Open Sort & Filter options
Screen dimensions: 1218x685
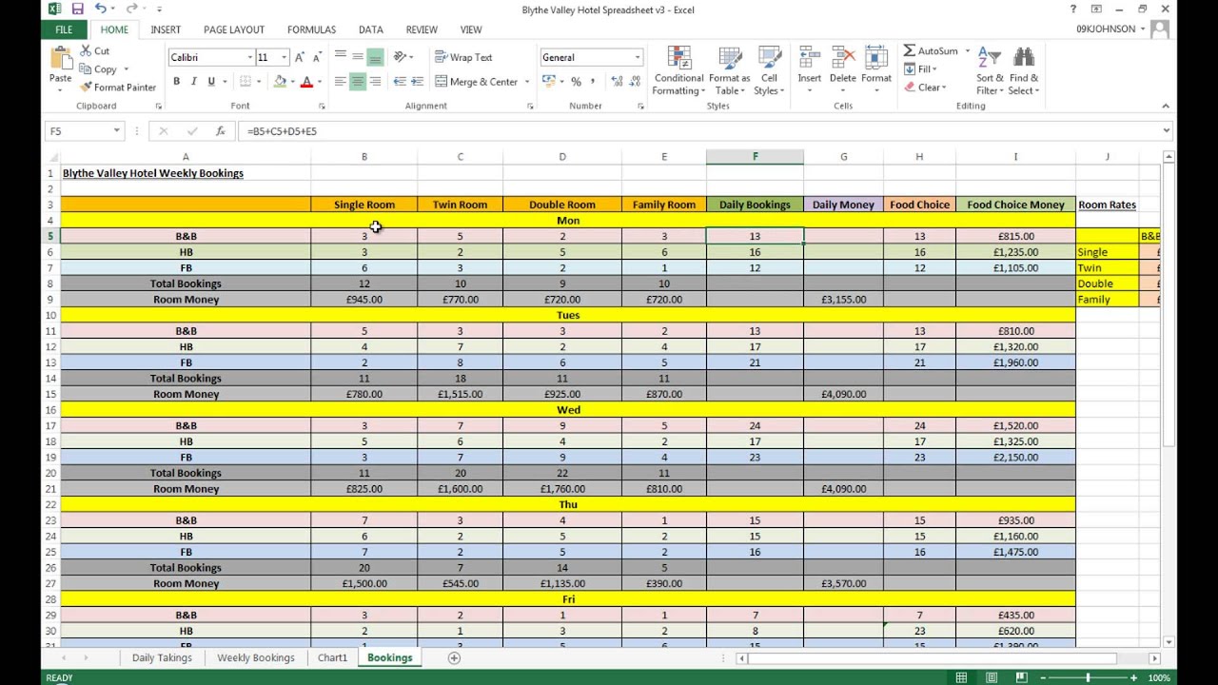pos(990,70)
